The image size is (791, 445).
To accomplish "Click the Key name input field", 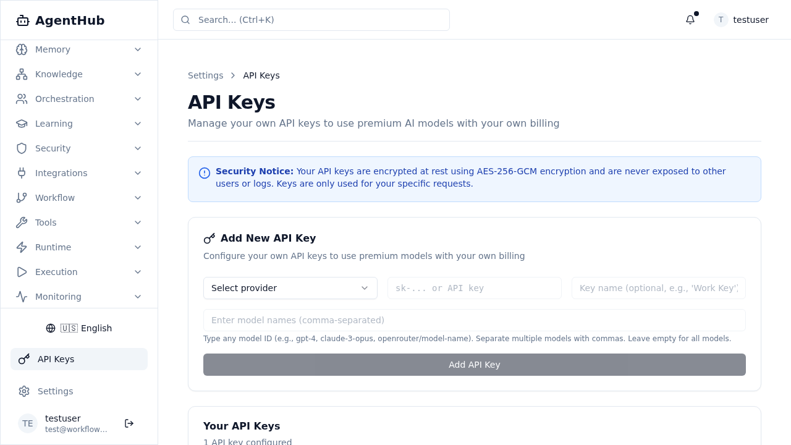I will coord(658,288).
